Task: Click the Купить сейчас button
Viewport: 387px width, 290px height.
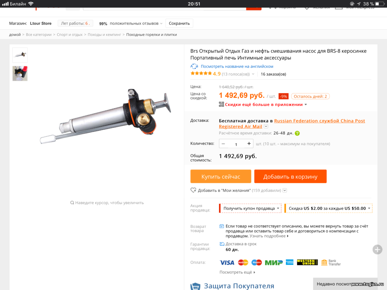Action: 221,177
